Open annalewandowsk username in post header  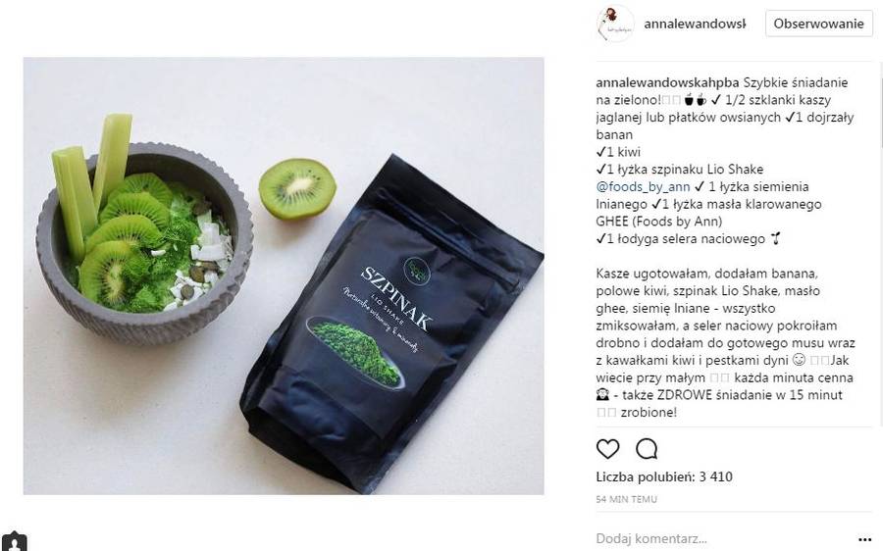tap(695, 24)
